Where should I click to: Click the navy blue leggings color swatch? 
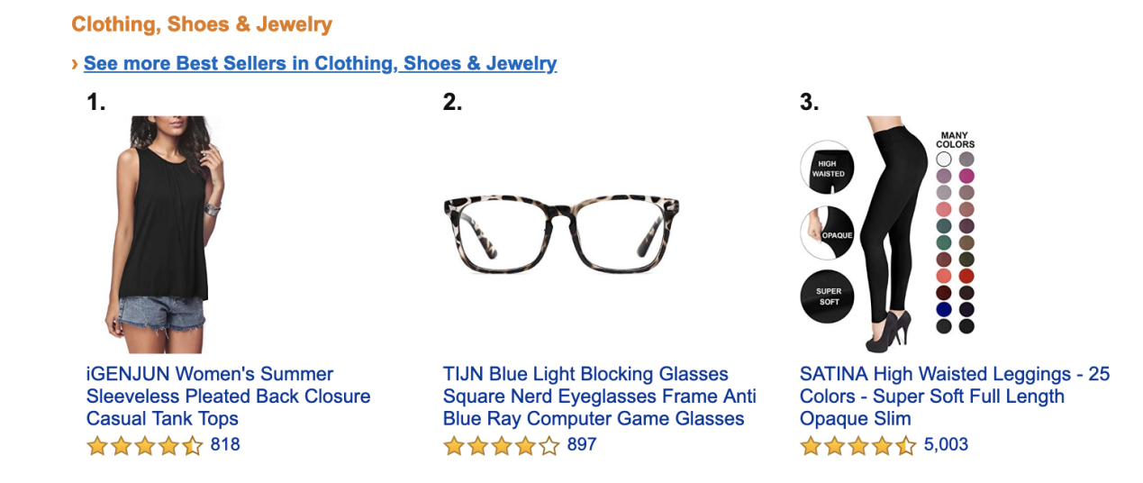944,309
